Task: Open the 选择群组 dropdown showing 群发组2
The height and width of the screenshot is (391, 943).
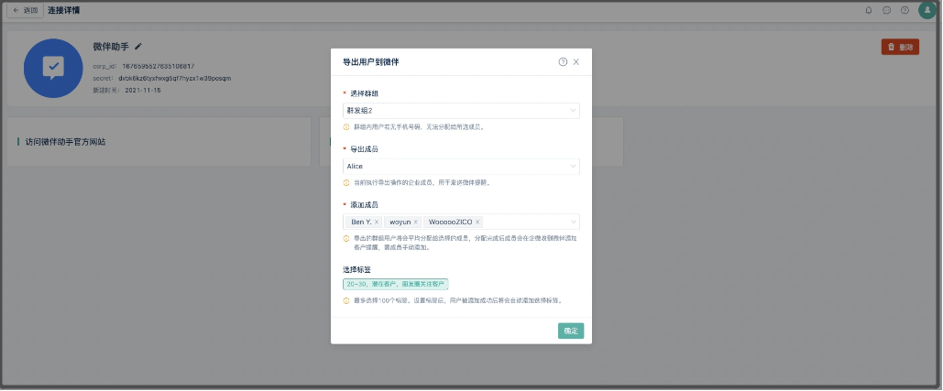Action: 461,111
